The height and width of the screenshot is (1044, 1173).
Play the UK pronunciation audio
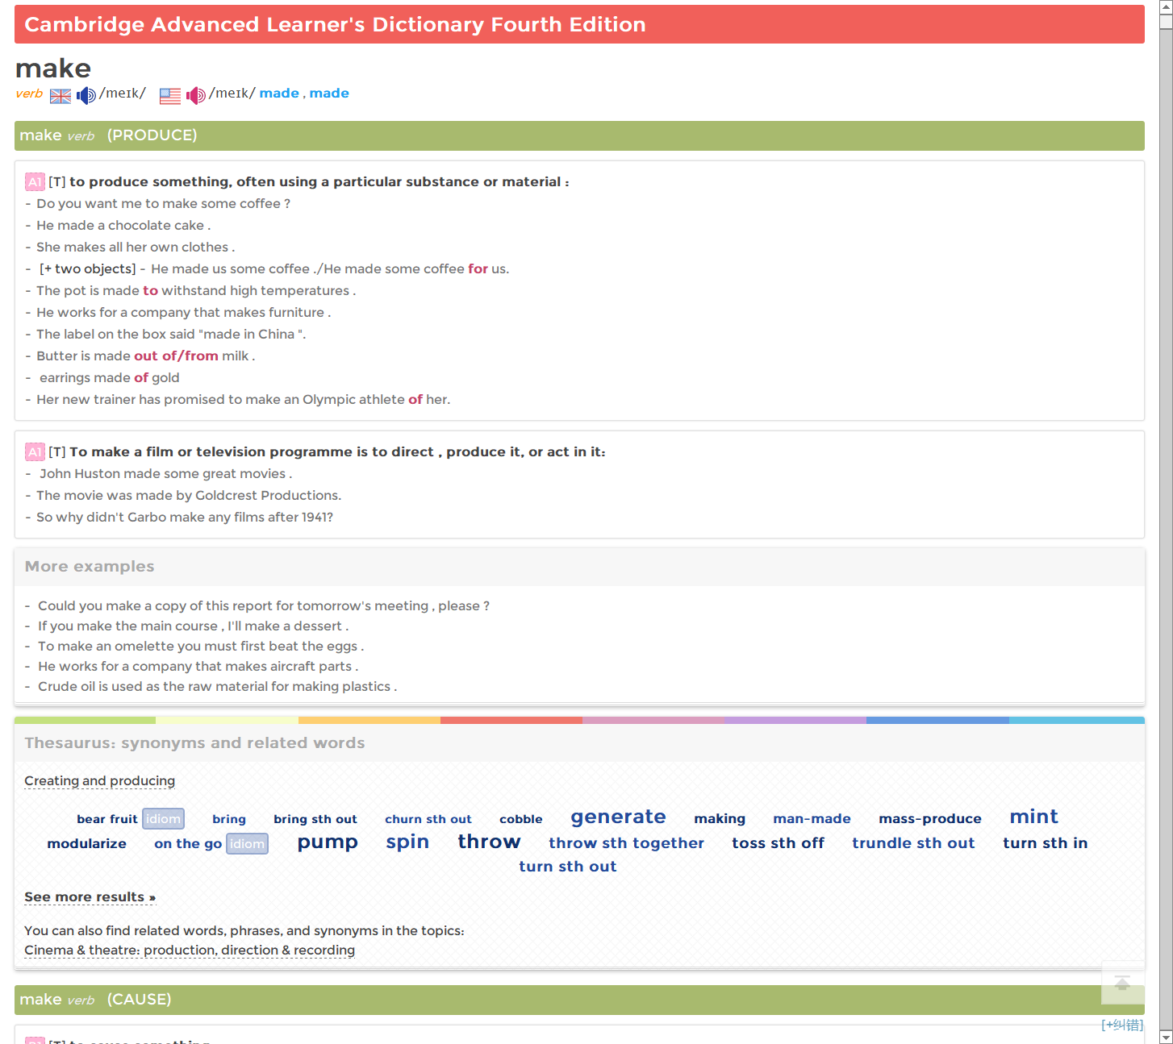pyautogui.click(x=86, y=96)
